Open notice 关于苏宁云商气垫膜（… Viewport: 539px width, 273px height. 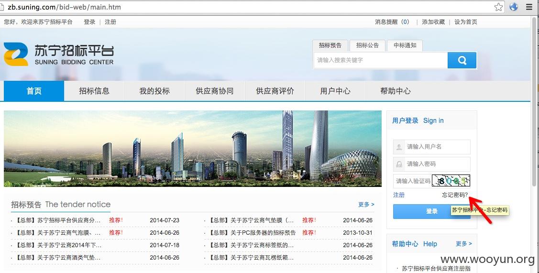click(x=251, y=220)
